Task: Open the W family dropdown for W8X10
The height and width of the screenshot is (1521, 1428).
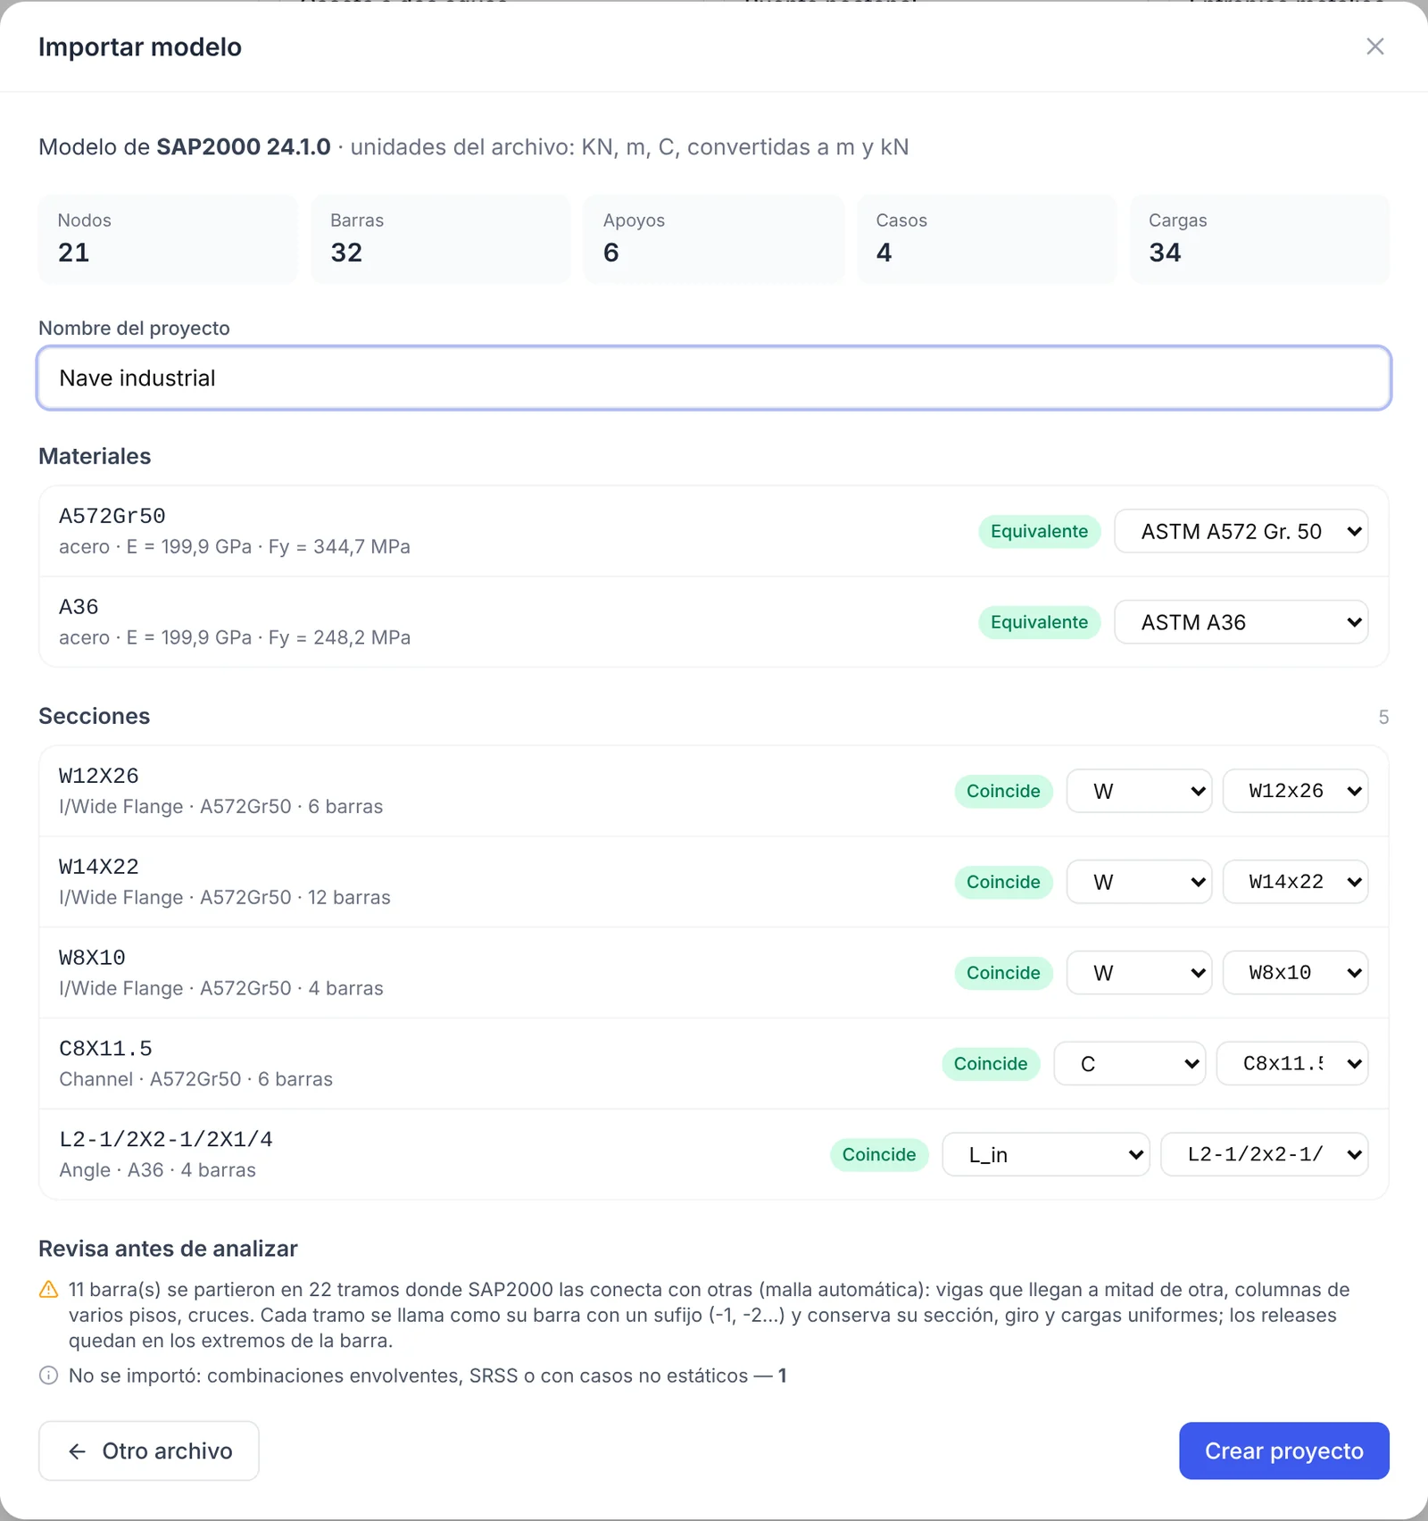Action: tap(1139, 973)
